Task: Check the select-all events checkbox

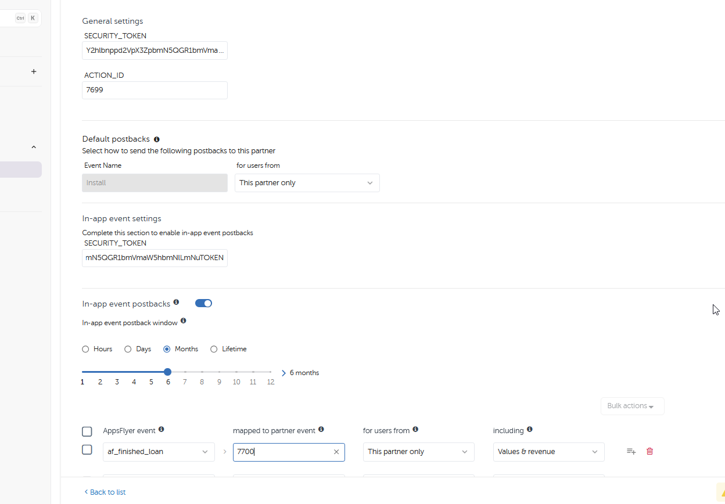Action: [x=87, y=431]
